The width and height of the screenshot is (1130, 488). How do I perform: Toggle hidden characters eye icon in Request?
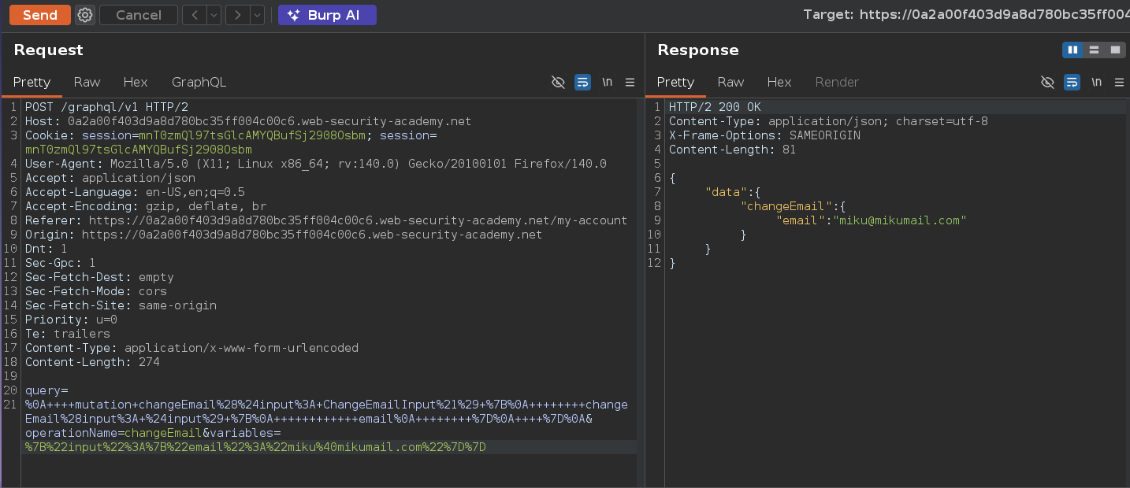[559, 82]
